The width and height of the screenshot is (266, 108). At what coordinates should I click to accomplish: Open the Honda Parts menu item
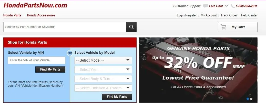12,15
